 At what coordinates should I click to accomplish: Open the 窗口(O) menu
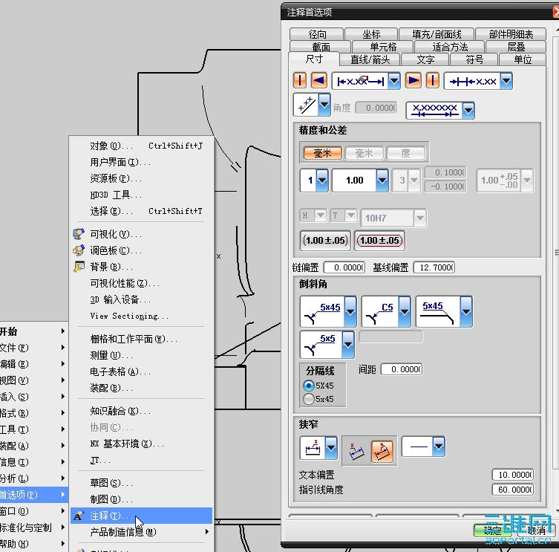33,511
